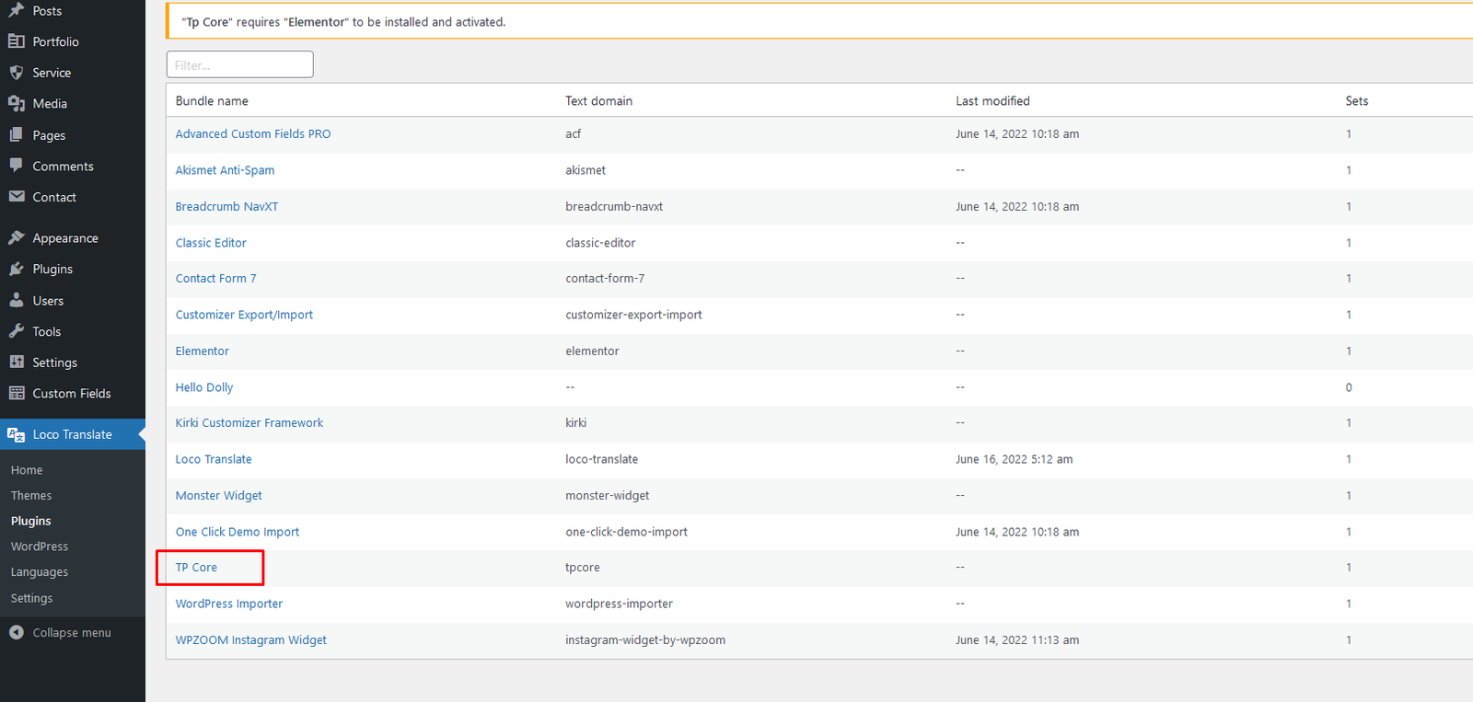Click the Appearance paintbrush icon
This screenshot has width=1473, height=702.
pos(17,238)
